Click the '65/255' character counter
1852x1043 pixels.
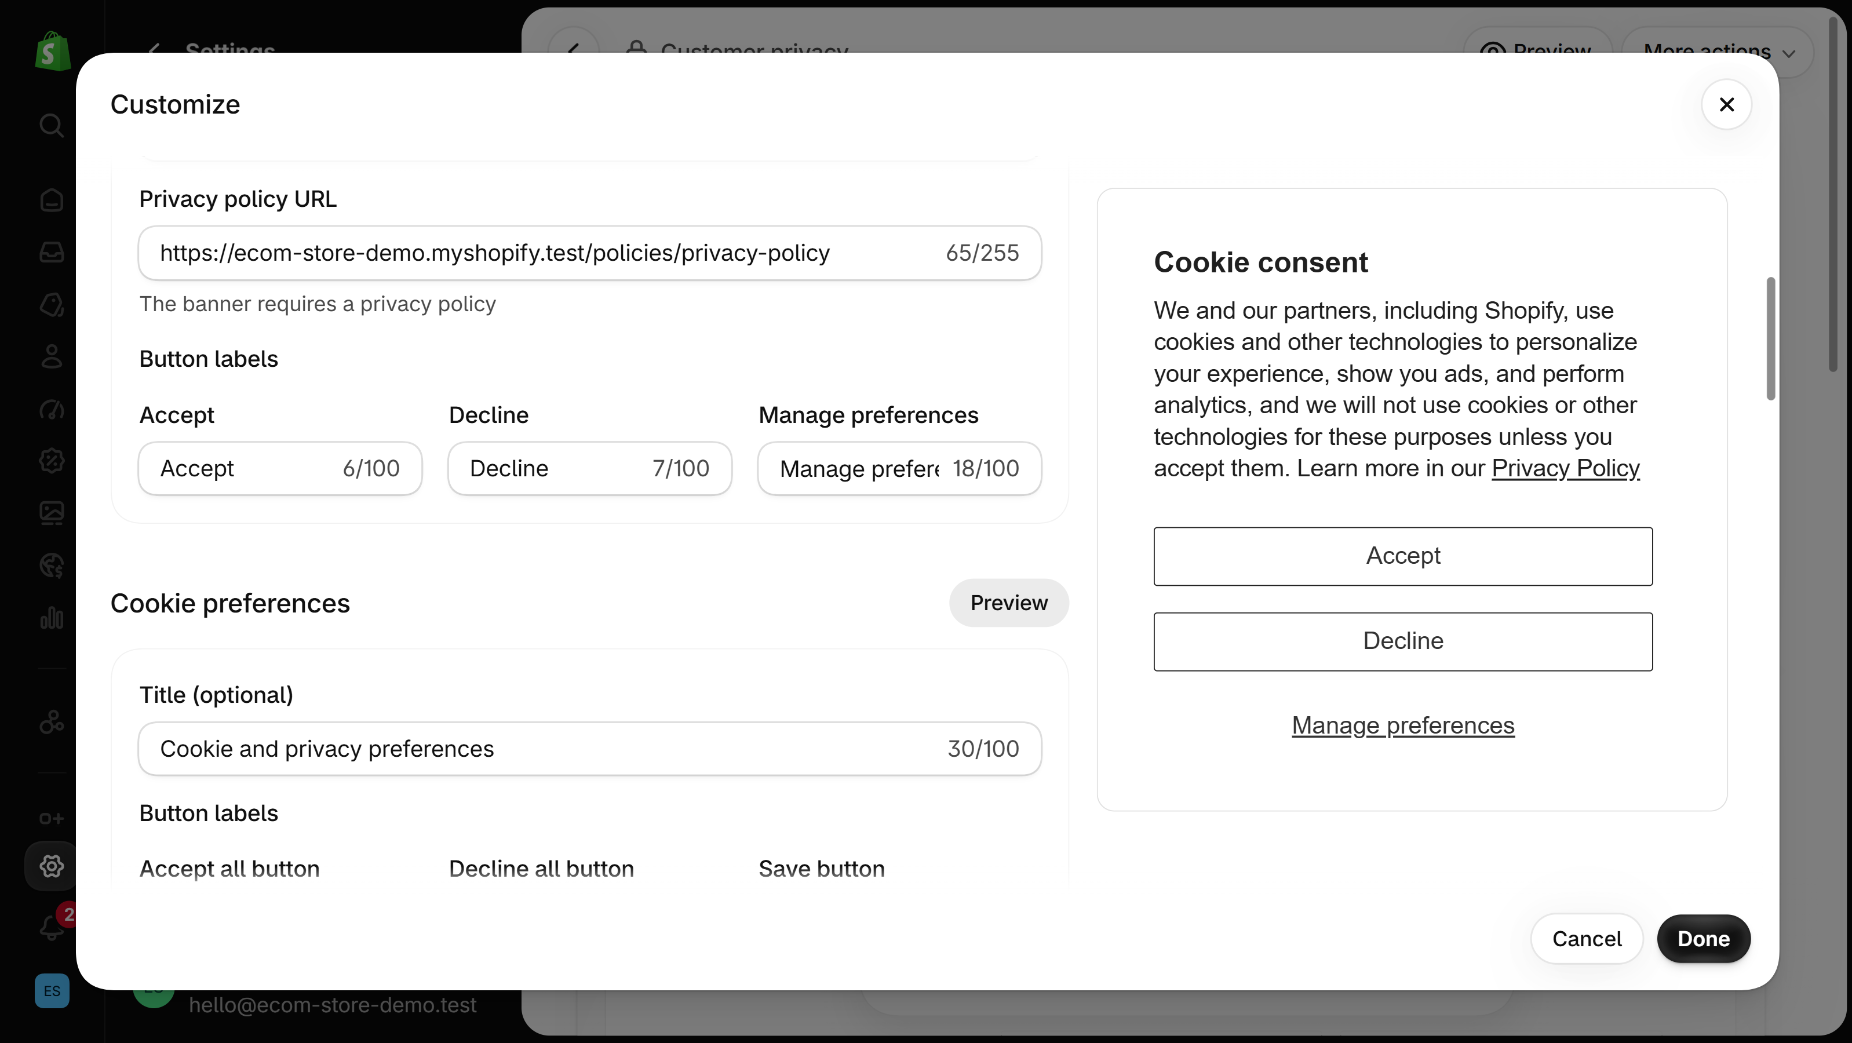tap(982, 253)
